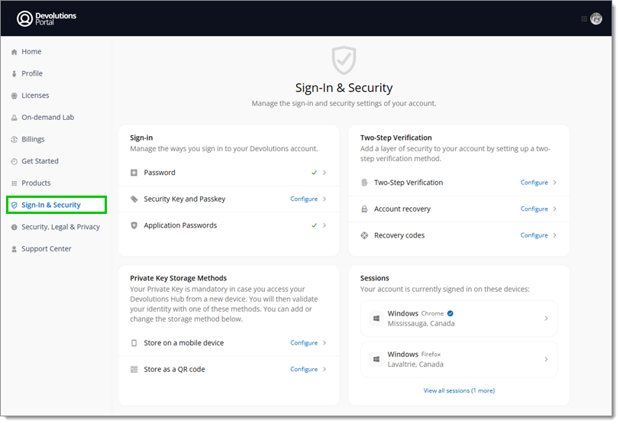Click the Windows Firefox Lavaltrie session card
620x424 pixels.
tap(459, 360)
